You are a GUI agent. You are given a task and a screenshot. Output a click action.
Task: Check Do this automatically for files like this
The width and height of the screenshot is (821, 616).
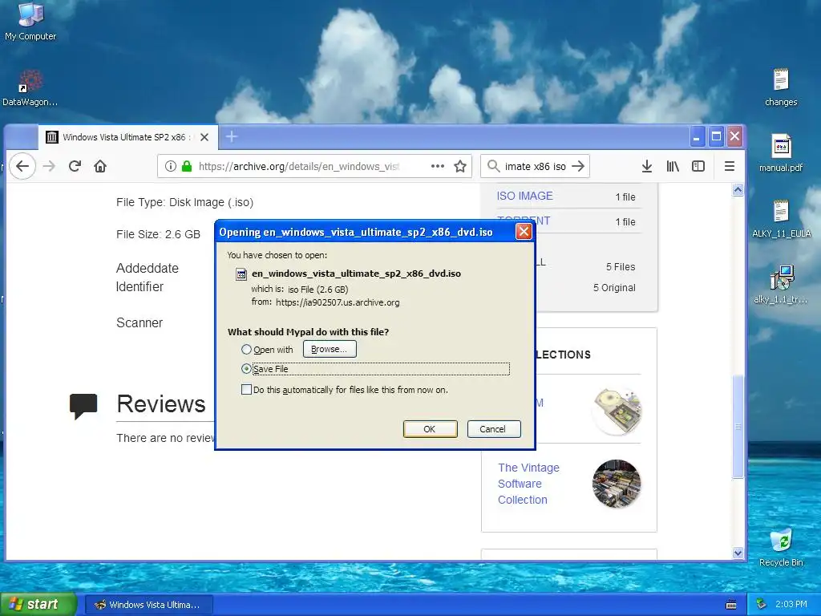click(246, 389)
